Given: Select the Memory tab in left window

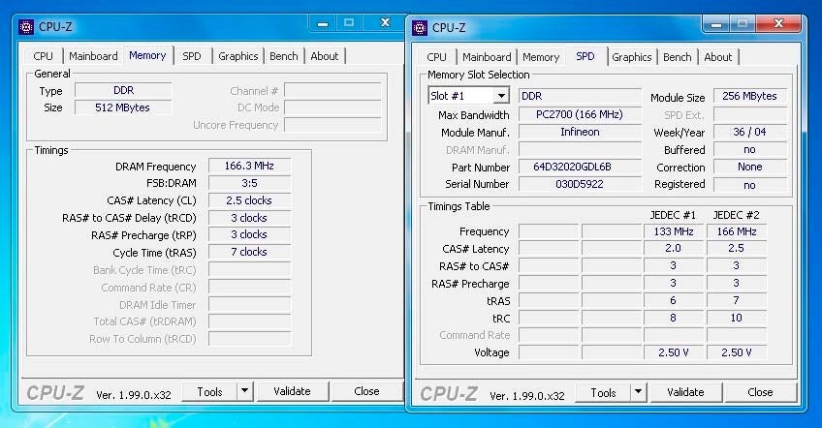Looking at the screenshot, I should click(147, 55).
